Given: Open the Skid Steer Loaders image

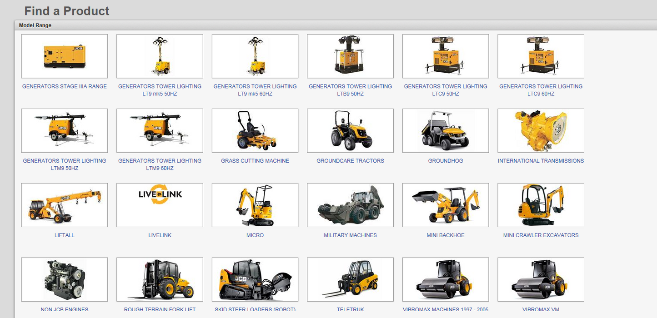Looking at the screenshot, I should tap(255, 280).
